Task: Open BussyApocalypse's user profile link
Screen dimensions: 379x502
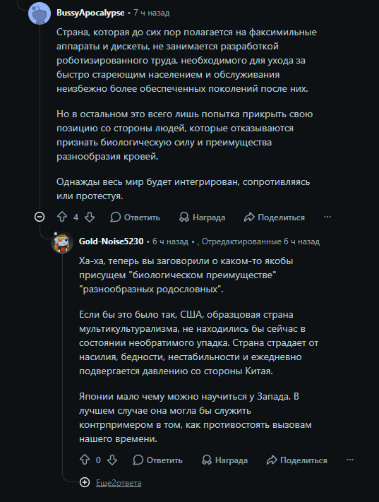Action: coord(90,13)
